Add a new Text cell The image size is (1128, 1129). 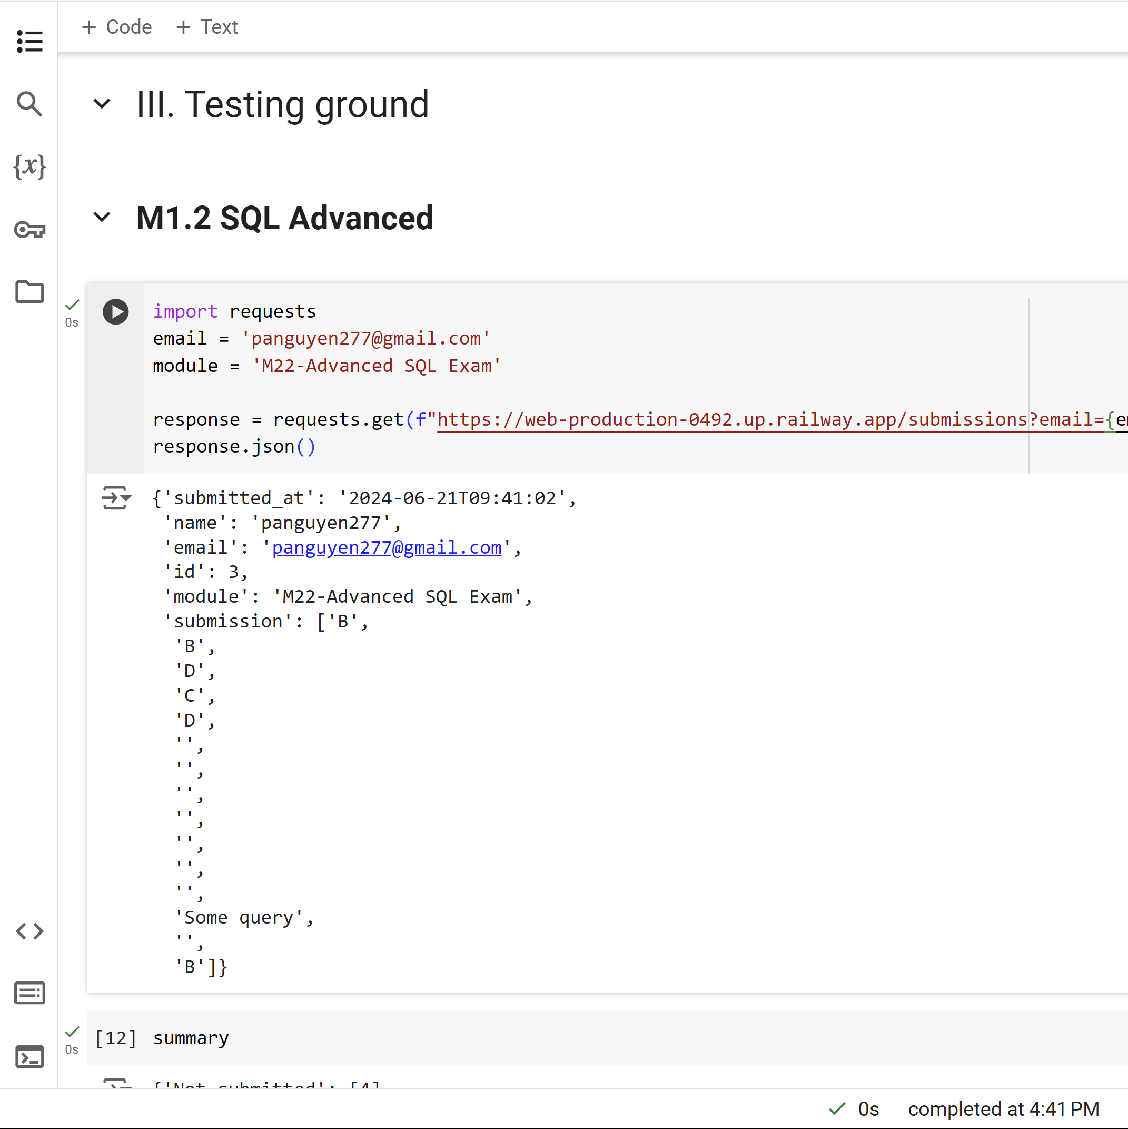207,27
